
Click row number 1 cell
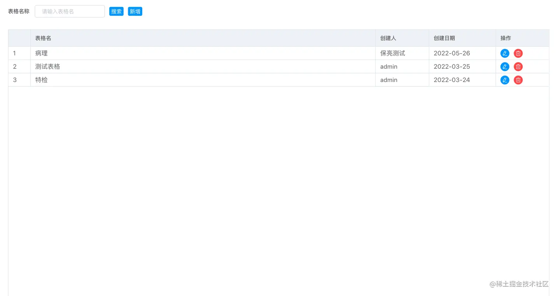click(20, 53)
